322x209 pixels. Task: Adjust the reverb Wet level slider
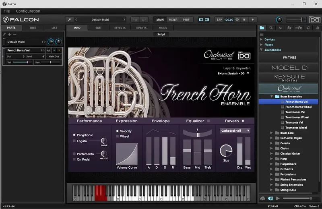248,151
